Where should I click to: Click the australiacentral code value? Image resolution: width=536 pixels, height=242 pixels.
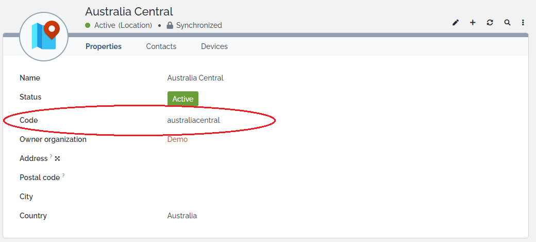tap(193, 120)
